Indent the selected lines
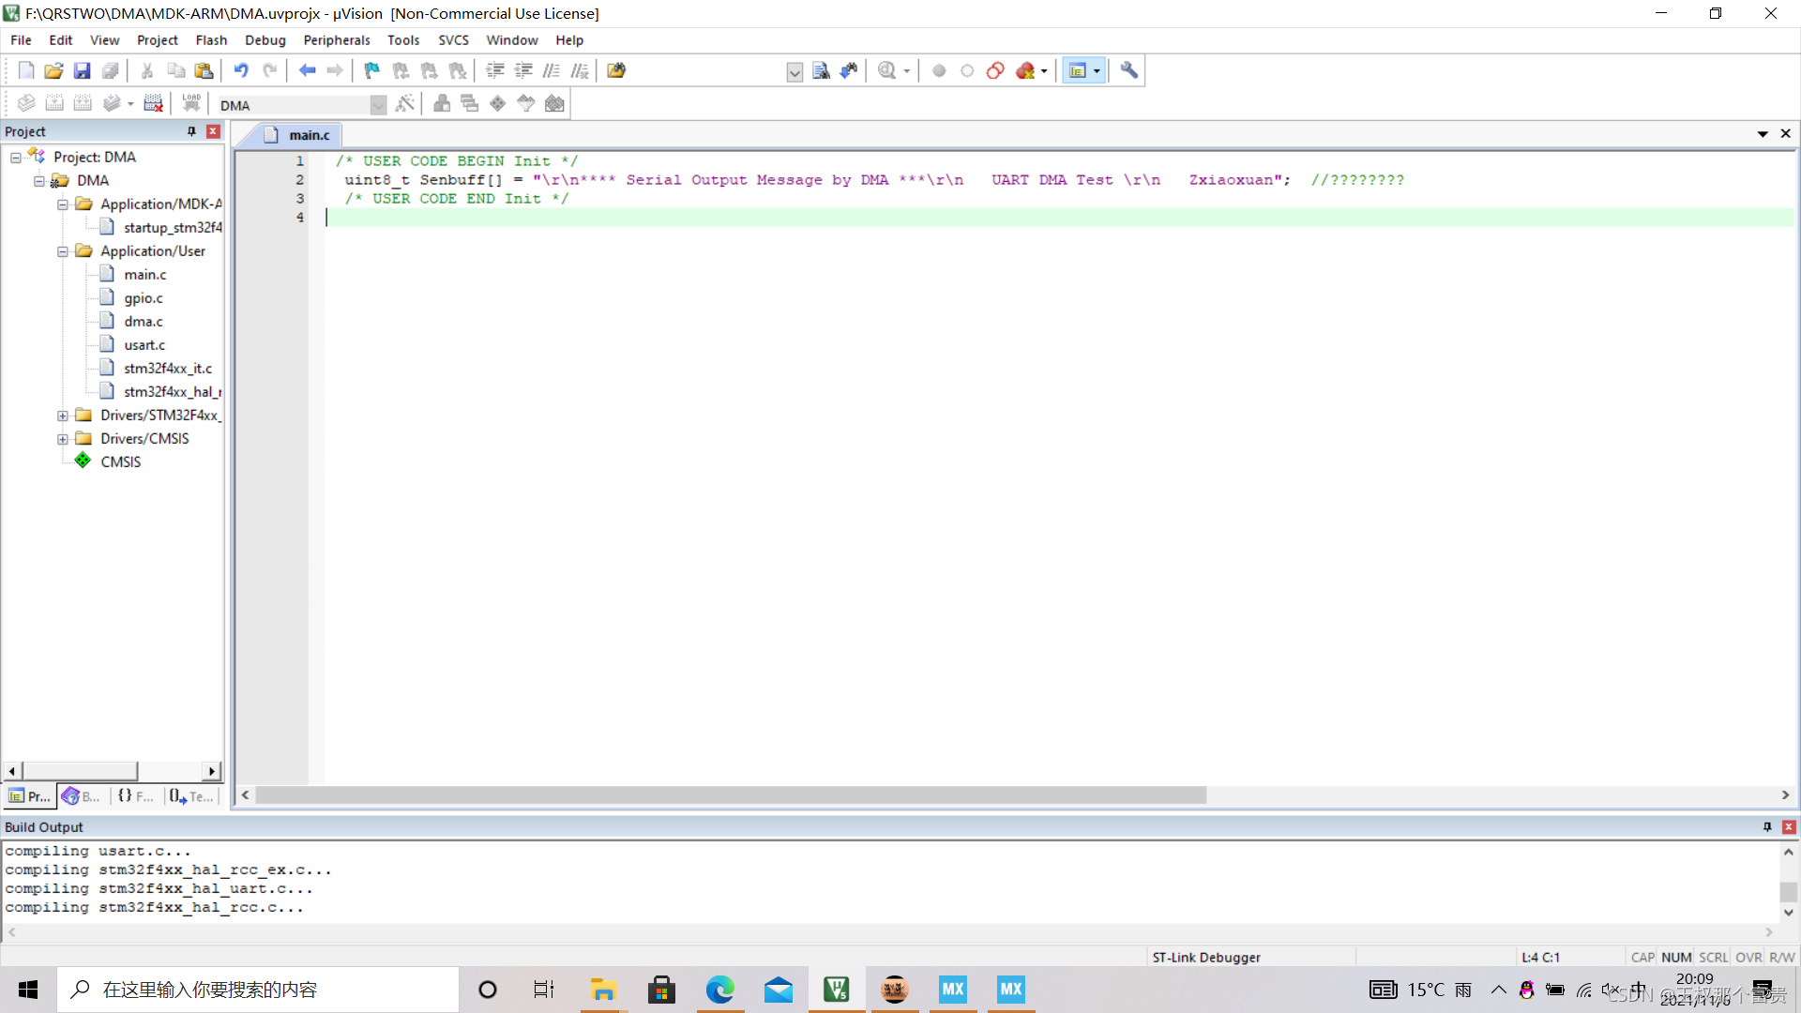The width and height of the screenshot is (1801, 1013). pos(495,70)
